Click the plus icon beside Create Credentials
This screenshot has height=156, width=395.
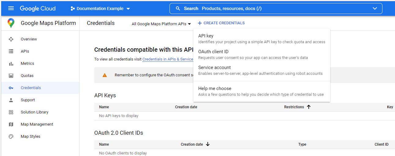tap(200, 23)
